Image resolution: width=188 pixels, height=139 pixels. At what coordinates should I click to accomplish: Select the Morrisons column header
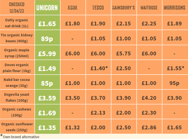click(174, 7)
